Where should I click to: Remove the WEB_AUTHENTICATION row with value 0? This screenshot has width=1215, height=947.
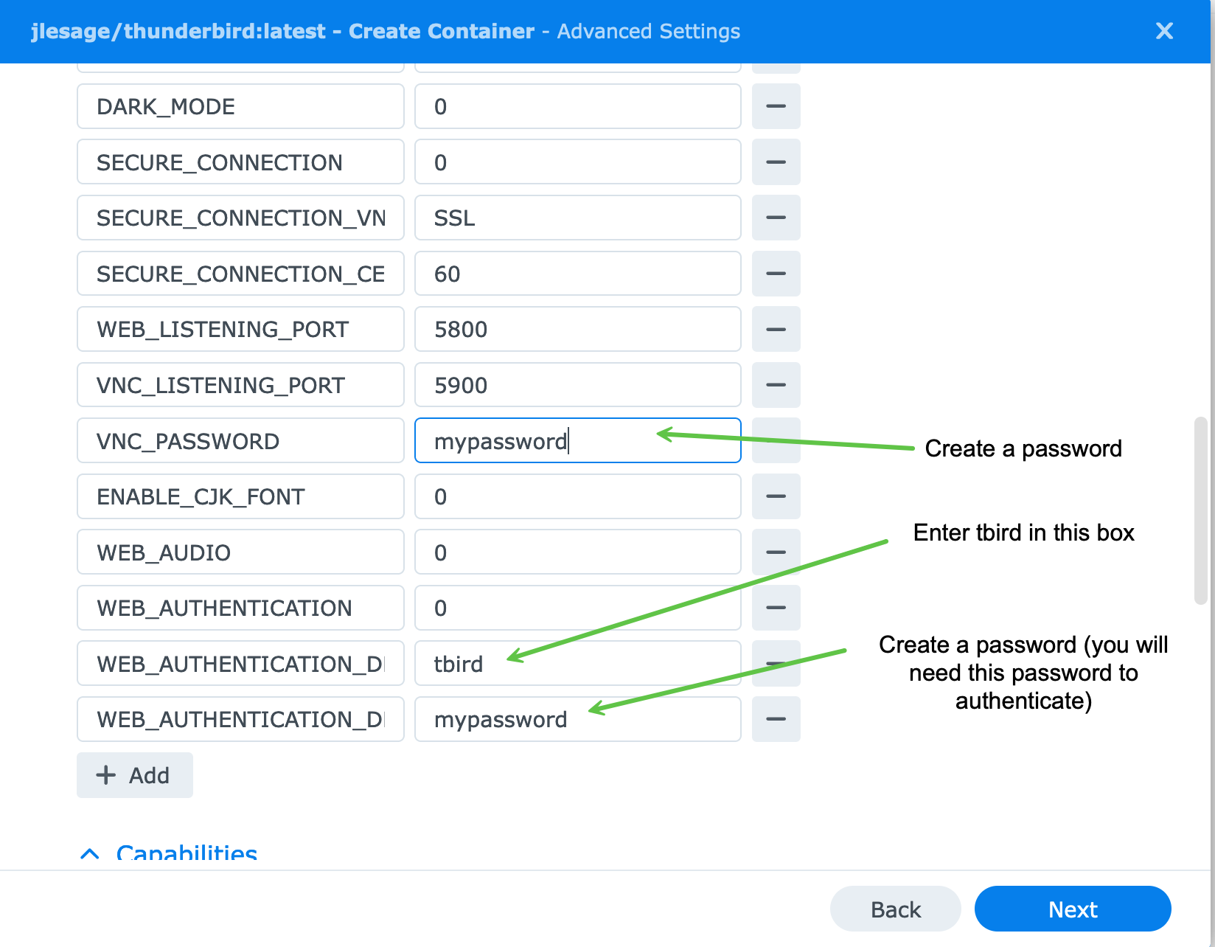[x=776, y=608]
